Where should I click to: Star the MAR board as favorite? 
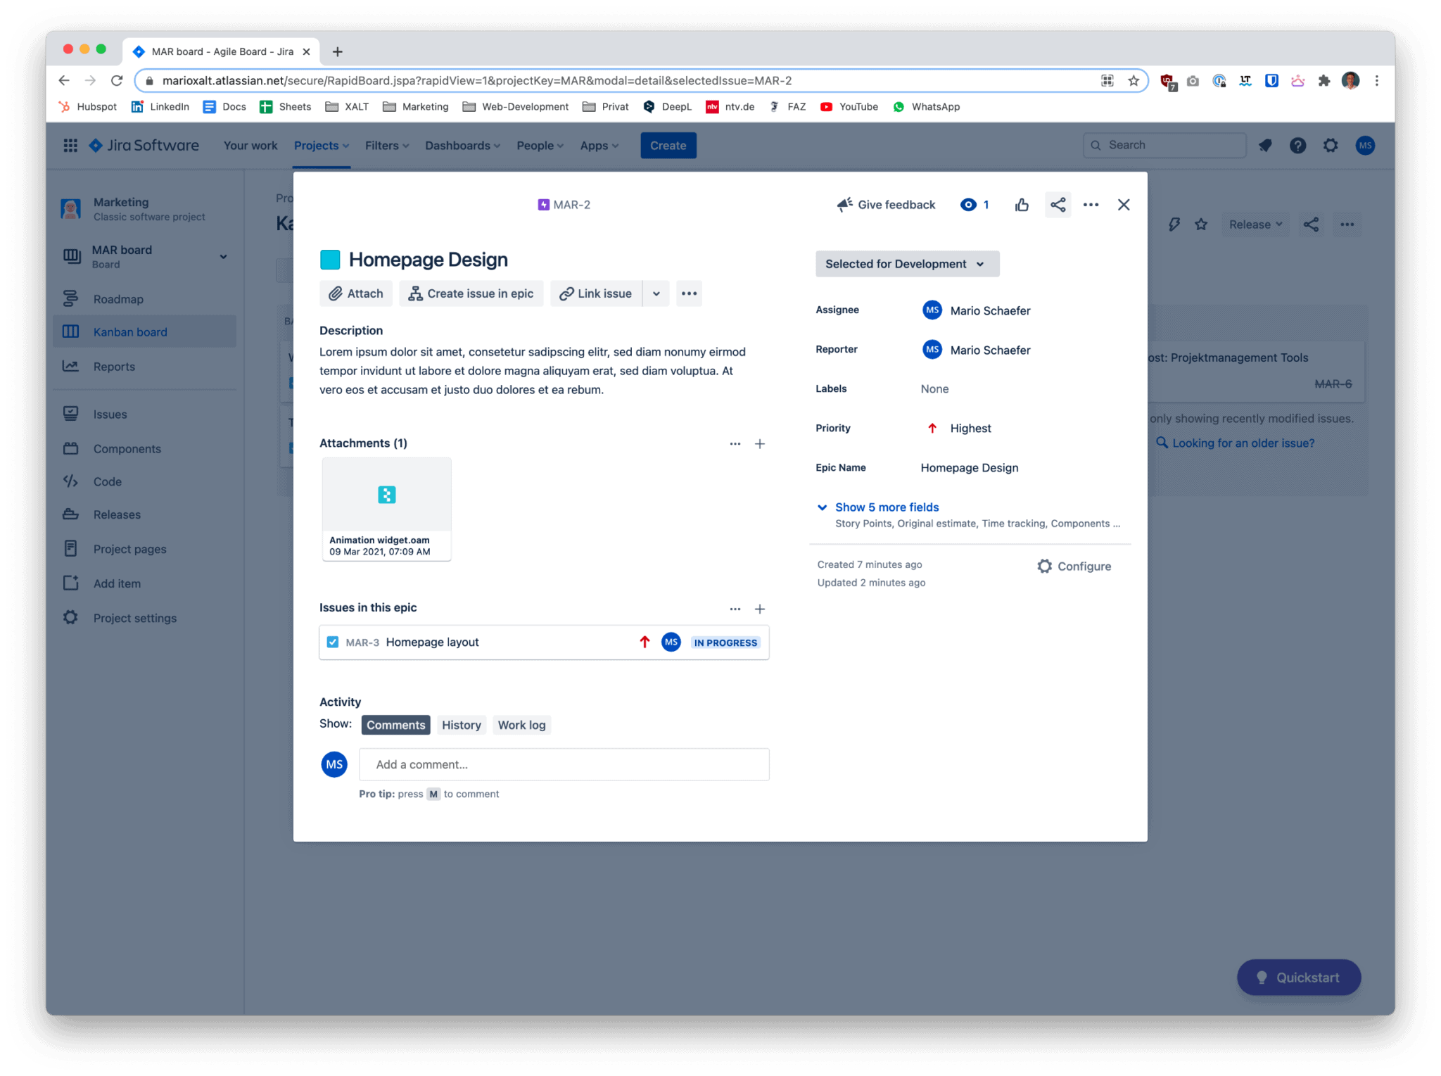click(1201, 224)
